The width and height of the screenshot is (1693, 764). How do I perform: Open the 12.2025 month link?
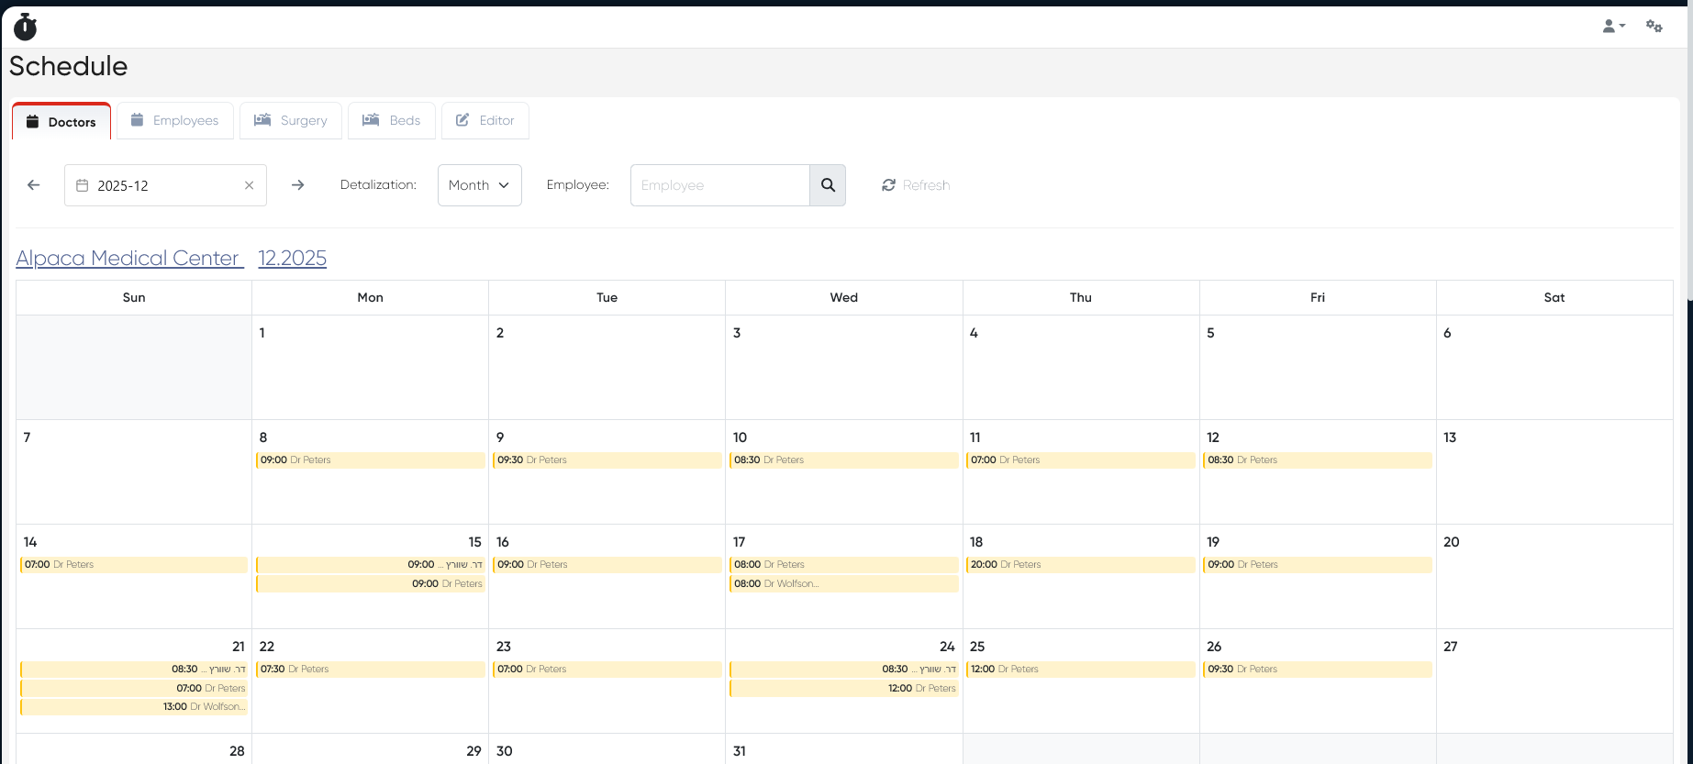[292, 259]
